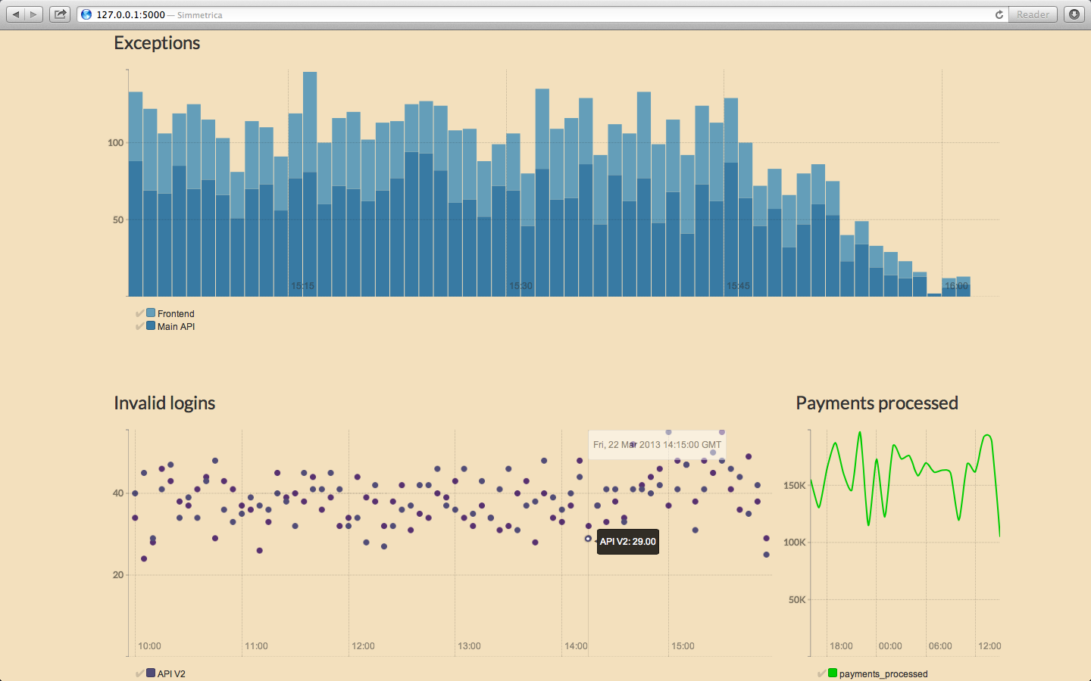Click the green payments_processed swatch
The height and width of the screenshot is (681, 1091).
point(833,673)
